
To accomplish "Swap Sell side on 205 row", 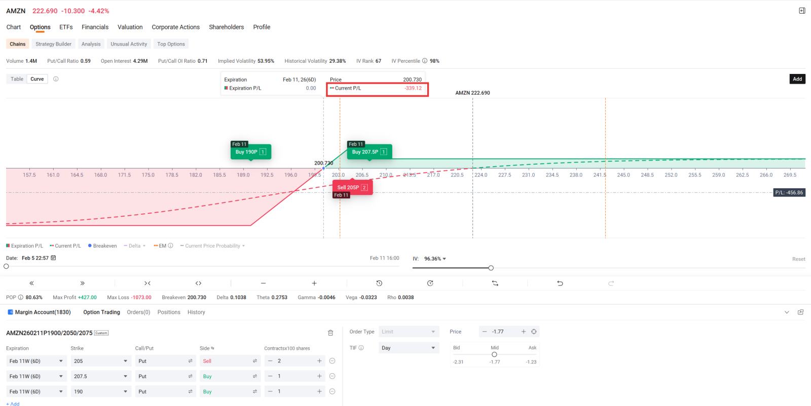I will tap(255, 361).
